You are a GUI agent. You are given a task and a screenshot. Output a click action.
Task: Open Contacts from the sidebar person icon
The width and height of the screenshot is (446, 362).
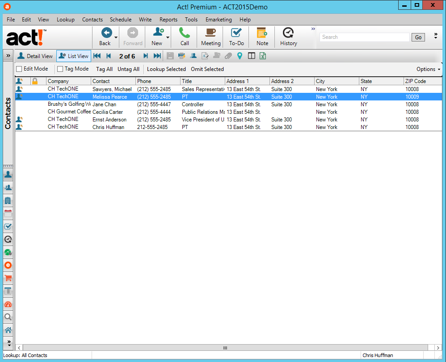click(x=8, y=175)
